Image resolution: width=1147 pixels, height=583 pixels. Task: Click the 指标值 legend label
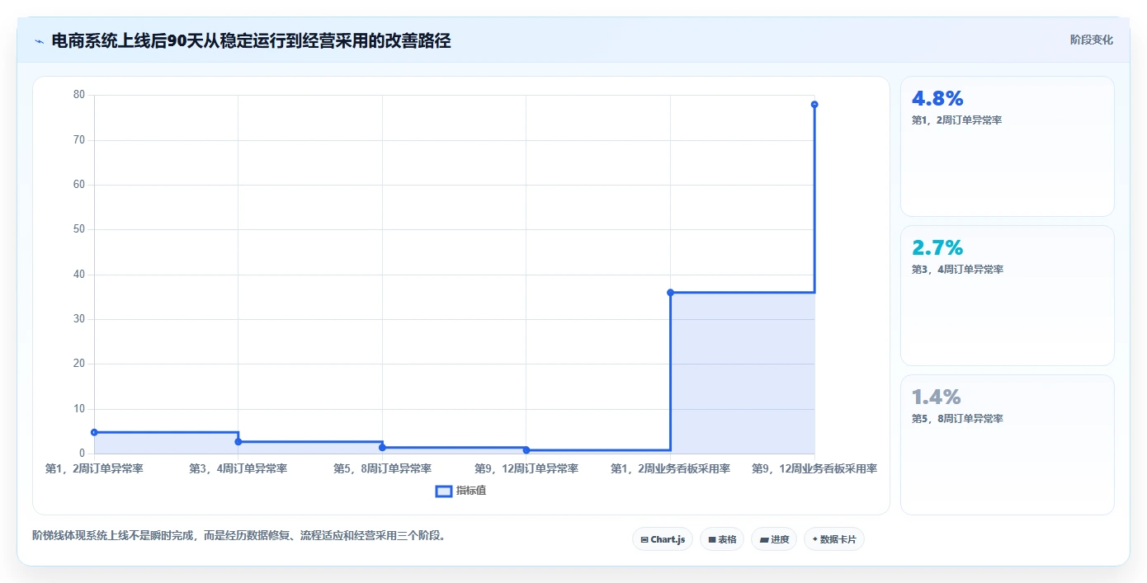(471, 491)
